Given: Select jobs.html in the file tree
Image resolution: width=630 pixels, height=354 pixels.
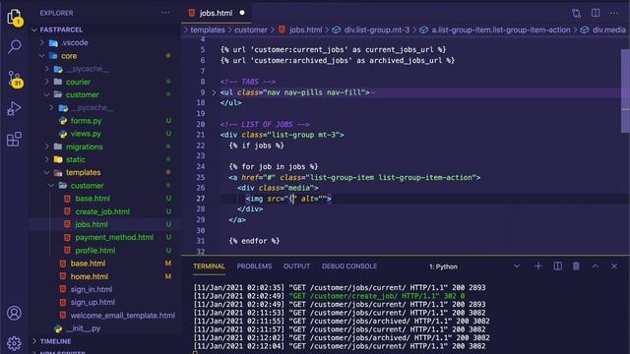Looking at the screenshot, I should tap(92, 224).
